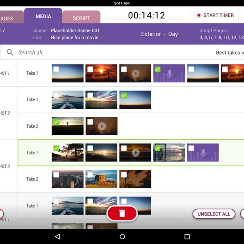Switch to the Script tab
Image resolution: width=244 pixels, height=244 pixels.
pos(81,18)
